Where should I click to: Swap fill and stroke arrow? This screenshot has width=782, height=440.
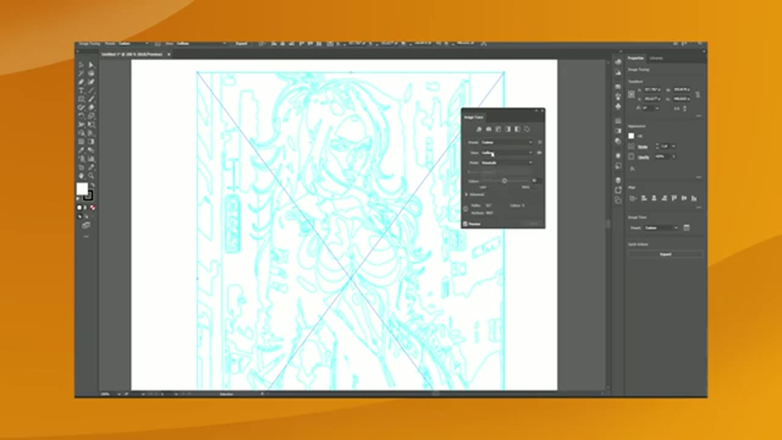tap(92, 185)
